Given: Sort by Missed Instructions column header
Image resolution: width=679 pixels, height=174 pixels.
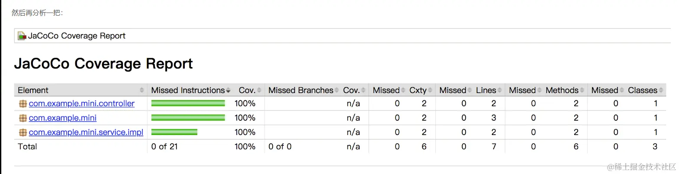Looking at the screenshot, I should point(188,90).
